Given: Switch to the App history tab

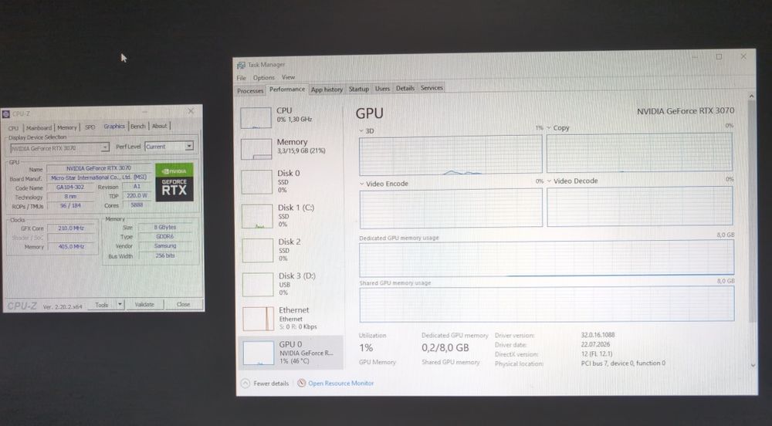Looking at the screenshot, I should (327, 90).
